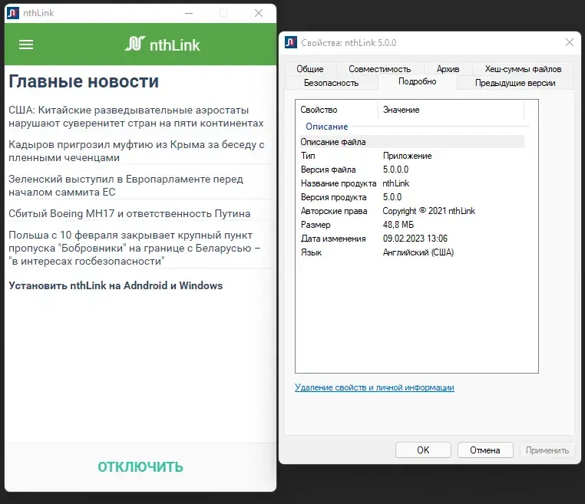Viewport: 585px width, 504px height.
Task: Select the Тип property row
Action: tap(412, 156)
